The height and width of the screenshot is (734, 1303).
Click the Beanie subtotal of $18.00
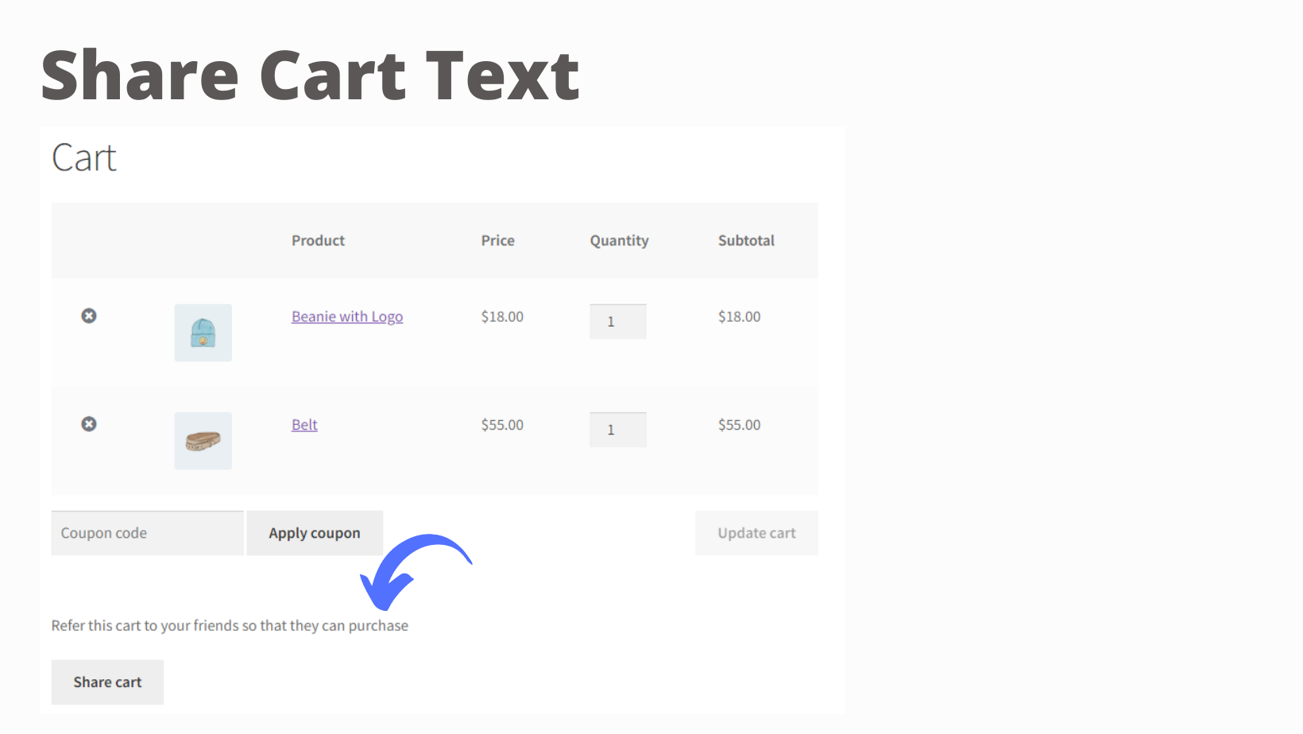click(739, 316)
